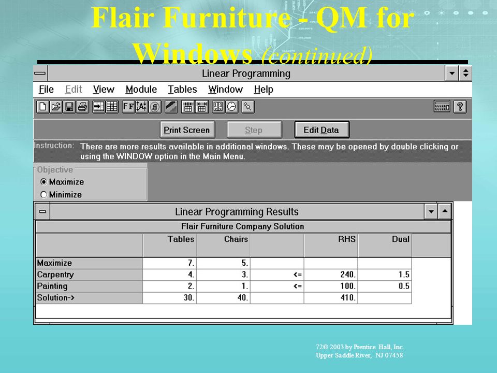
Task: Click the Linear Programming Results title bar
Action: click(237, 211)
